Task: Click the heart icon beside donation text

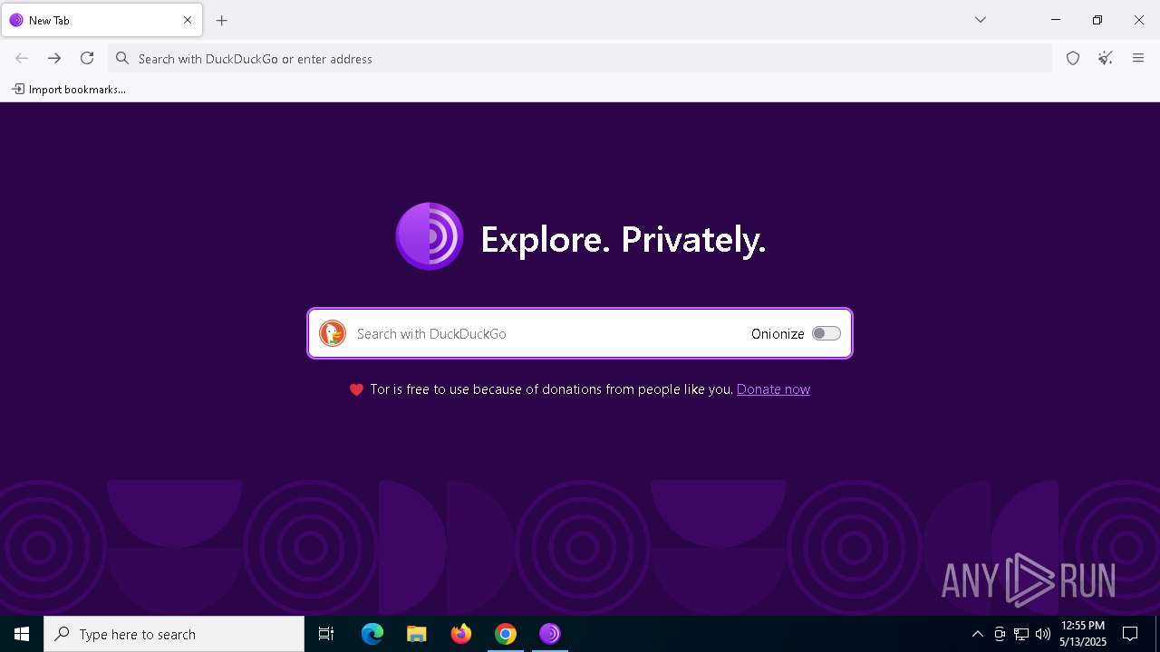Action: (356, 389)
